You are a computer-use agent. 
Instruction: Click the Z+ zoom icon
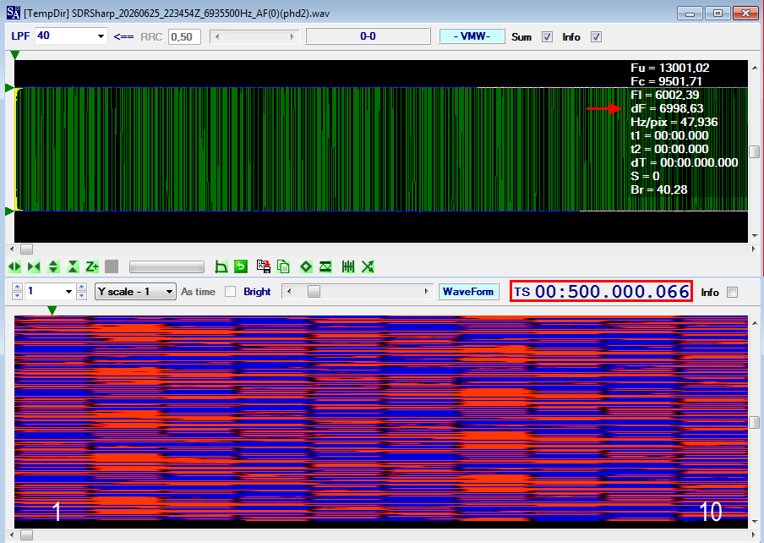[92, 266]
